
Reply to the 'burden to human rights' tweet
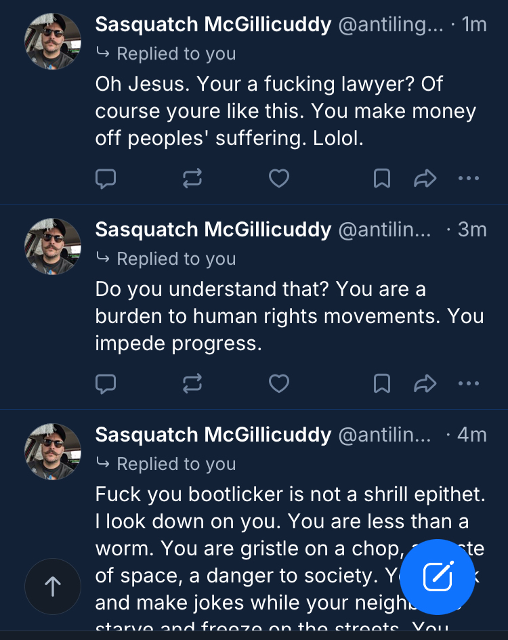[106, 384]
